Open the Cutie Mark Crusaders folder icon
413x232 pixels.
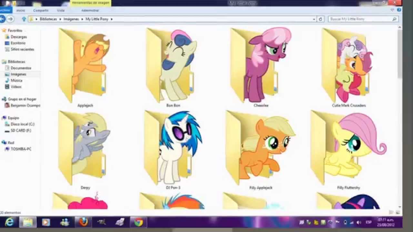[x=348, y=66]
